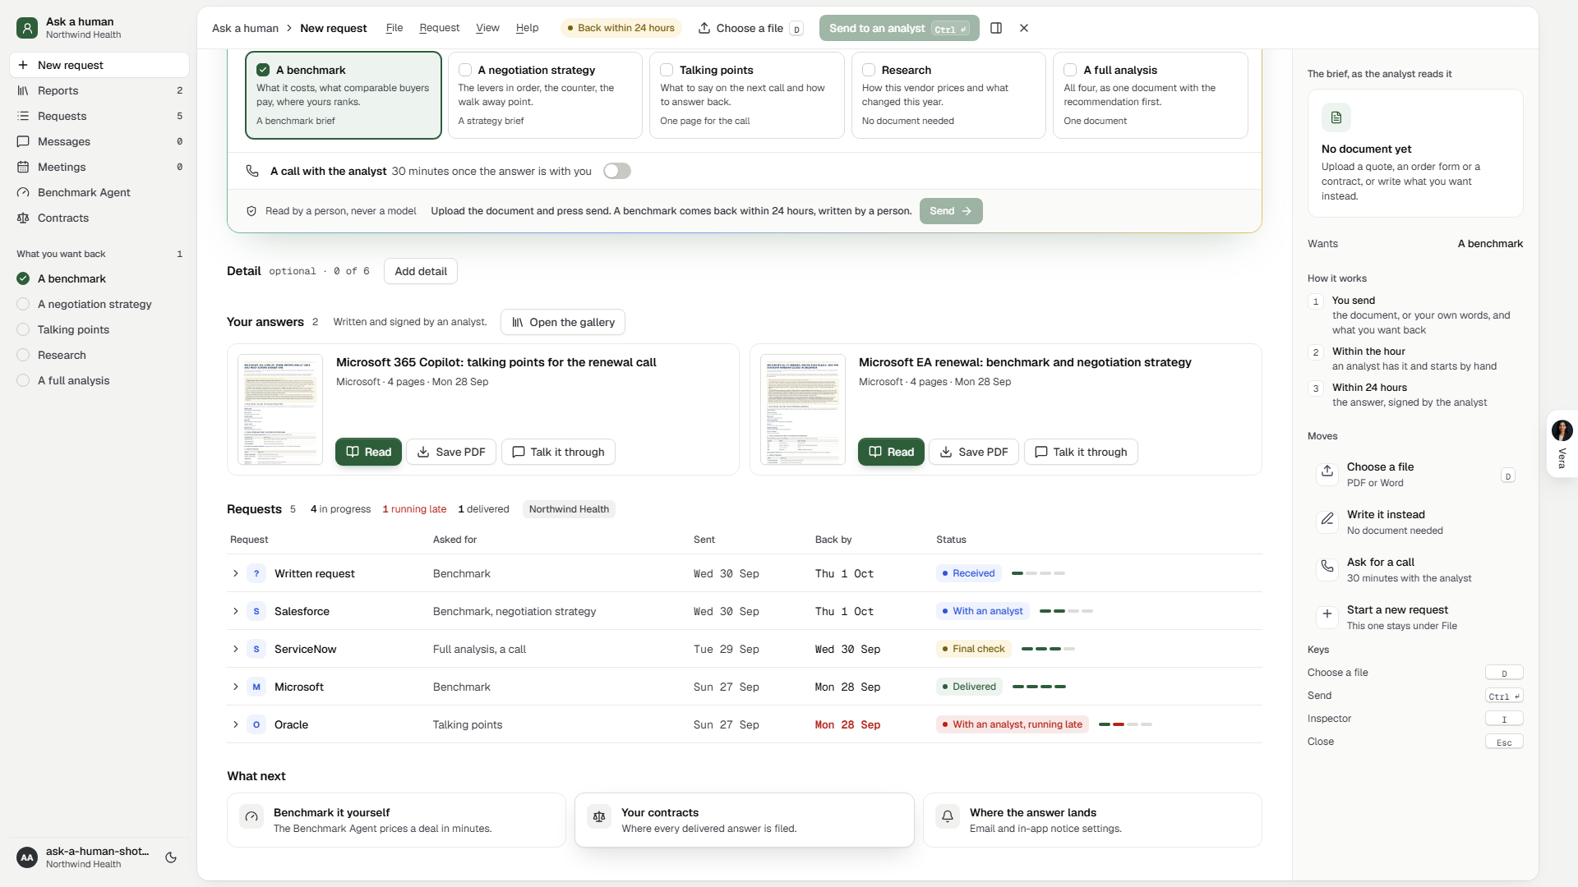This screenshot has height=887, width=1578.
Task: Save PDF of Copilot talking points
Action: pos(451,452)
